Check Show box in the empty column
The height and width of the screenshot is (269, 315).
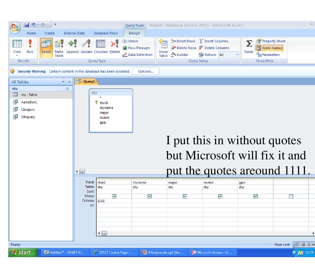[291, 196]
